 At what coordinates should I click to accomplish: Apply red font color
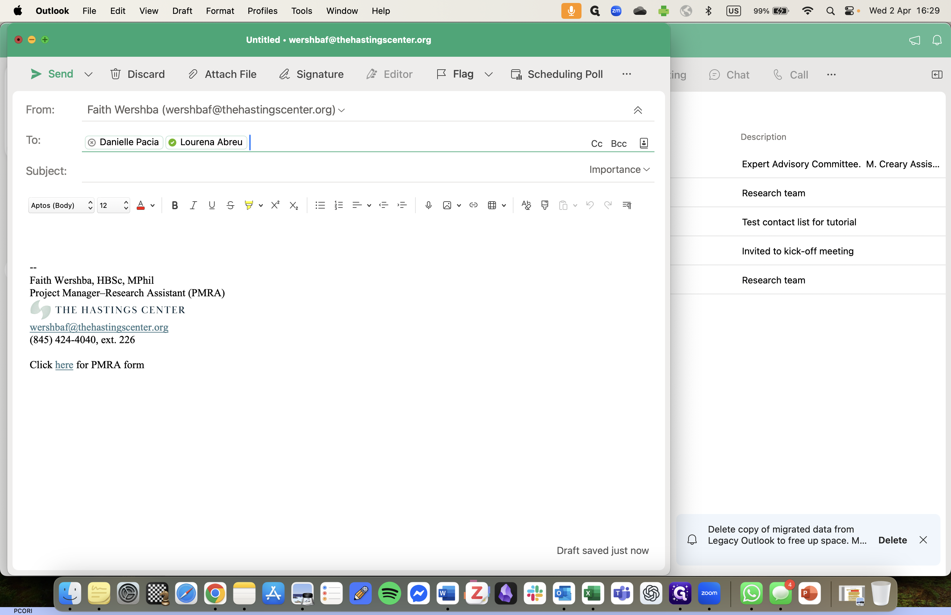(141, 205)
